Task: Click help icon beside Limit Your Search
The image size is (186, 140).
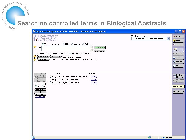Action: point(35,57)
